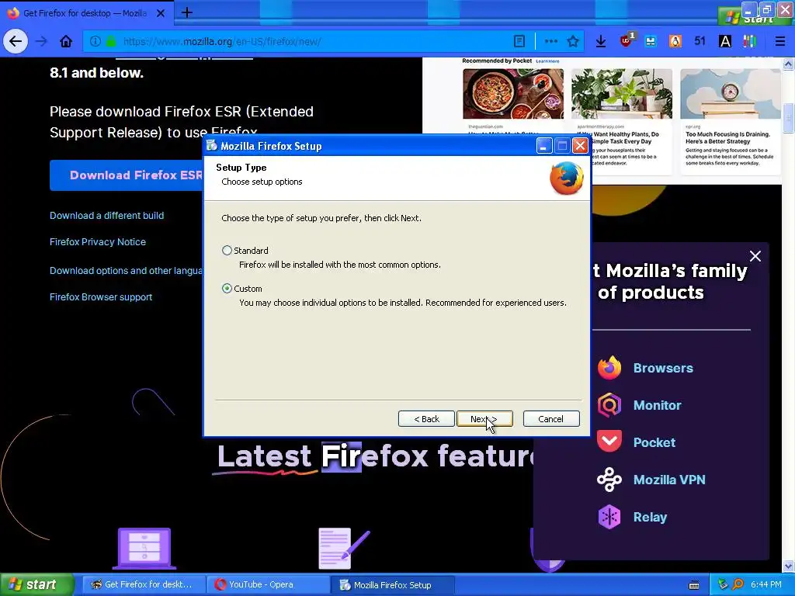This screenshot has height=596, width=795.
Task: Open the Firefox home page icon
Action: click(66, 42)
